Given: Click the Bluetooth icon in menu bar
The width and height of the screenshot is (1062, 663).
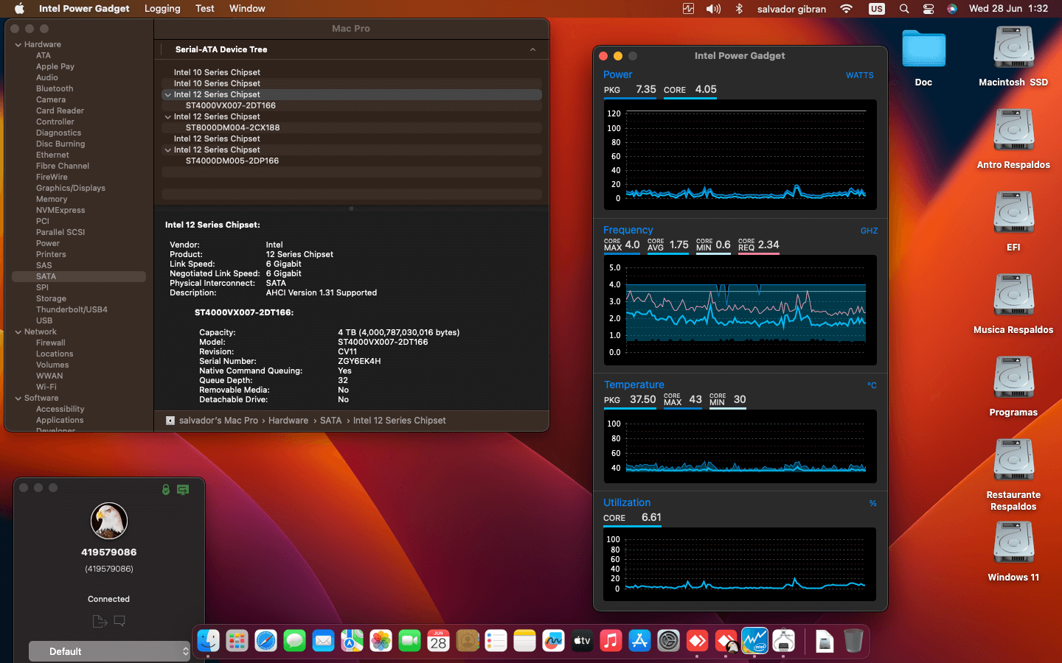Looking at the screenshot, I should point(739,9).
